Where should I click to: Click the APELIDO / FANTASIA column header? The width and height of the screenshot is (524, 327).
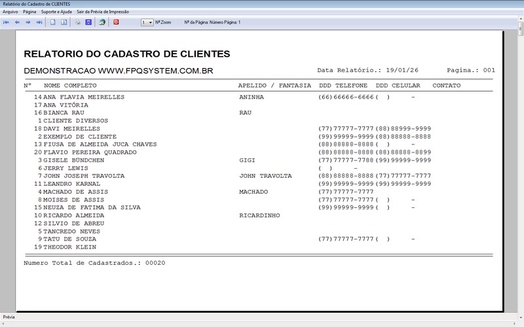click(274, 86)
